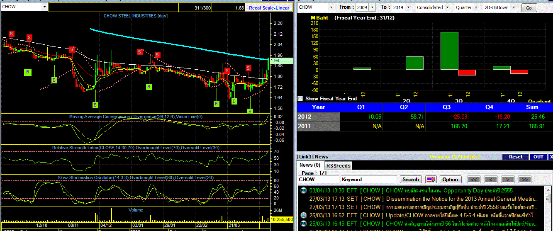Screen dimensions: 553x231
Task: Click the OUT button in news header
Action: (538, 157)
